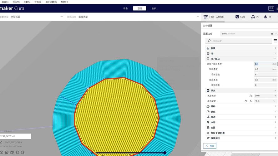Click the 填充 category icon
278x156 pixels.
[208, 90]
